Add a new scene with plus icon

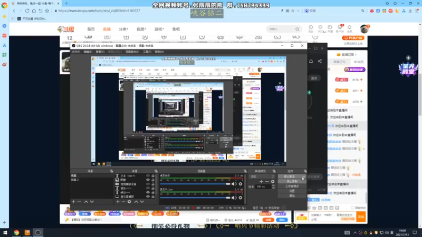pyautogui.click(x=73, y=202)
